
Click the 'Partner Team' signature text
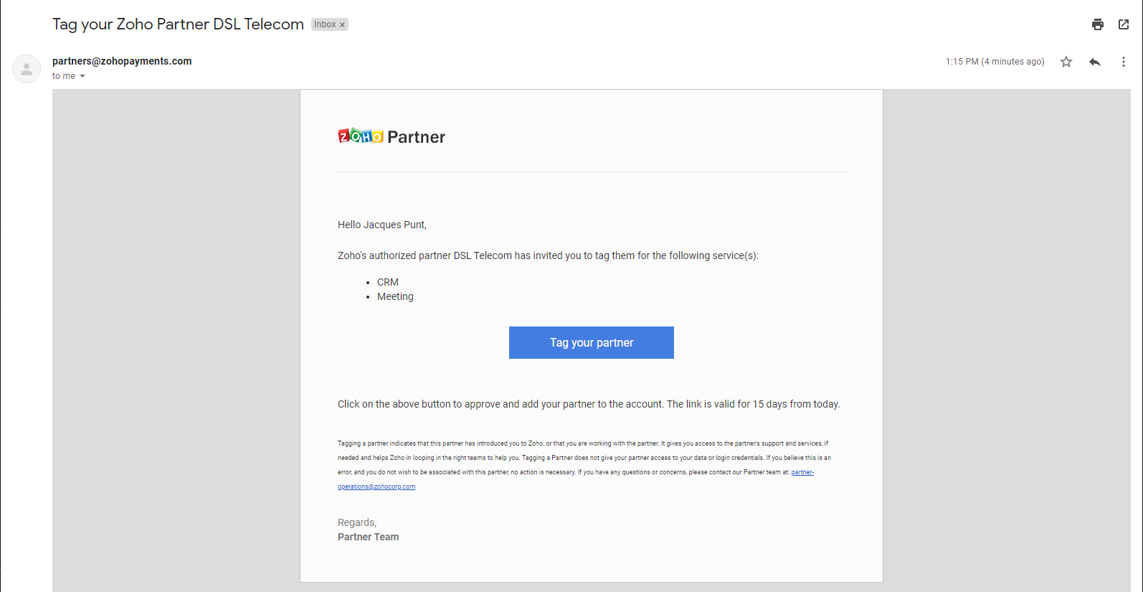point(369,537)
